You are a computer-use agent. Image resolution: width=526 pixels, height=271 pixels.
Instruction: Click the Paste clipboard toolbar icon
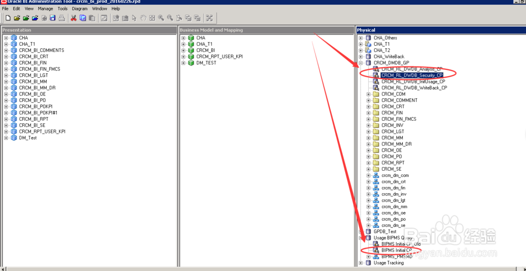point(92,18)
